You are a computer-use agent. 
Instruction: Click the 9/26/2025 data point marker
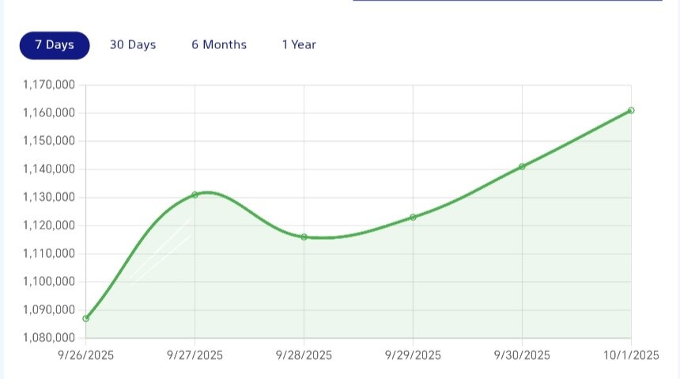[x=85, y=318]
